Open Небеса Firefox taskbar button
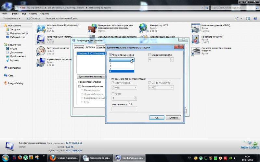The width and height of the screenshot is (260, 162). click(x=64, y=158)
